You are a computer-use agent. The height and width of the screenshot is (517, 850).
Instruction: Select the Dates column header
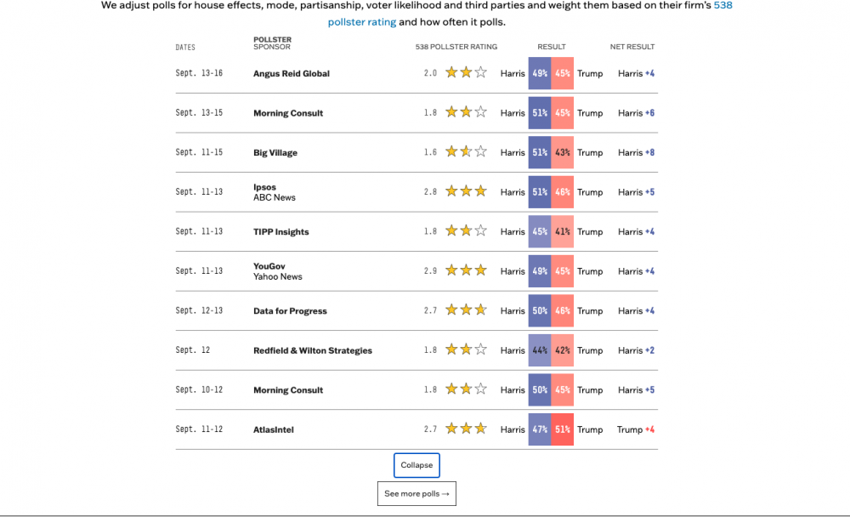[185, 48]
